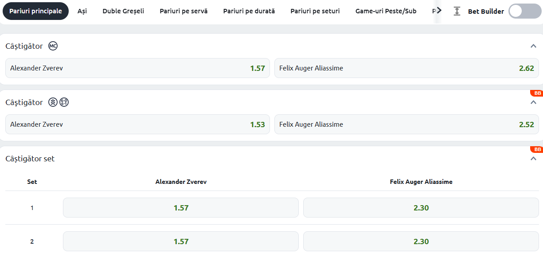Collapse the first Câștigător market
This screenshot has width=543, height=257.
click(x=533, y=46)
